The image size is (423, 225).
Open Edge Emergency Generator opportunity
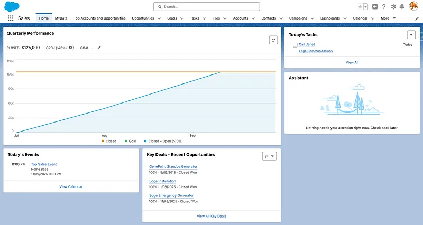point(171,195)
